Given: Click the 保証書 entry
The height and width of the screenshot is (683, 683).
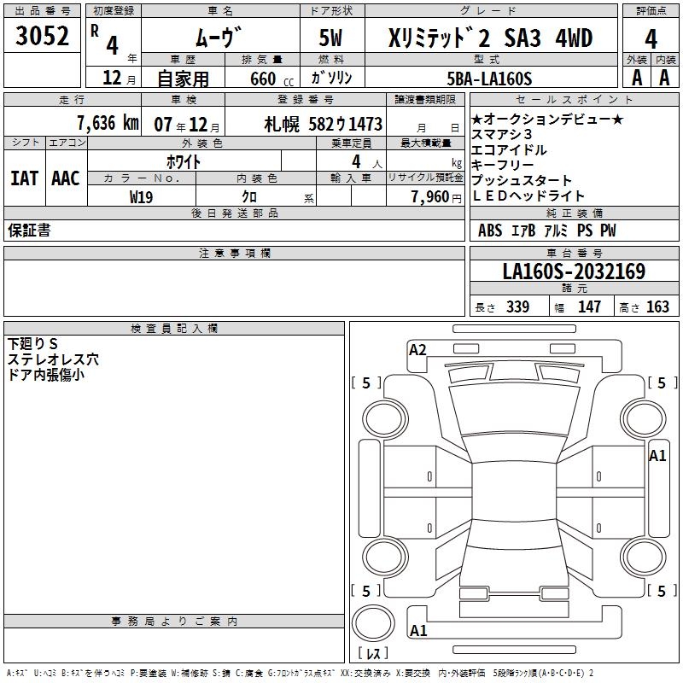Looking at the screenshot, I should pyautogui.click(x=29, y=231).
